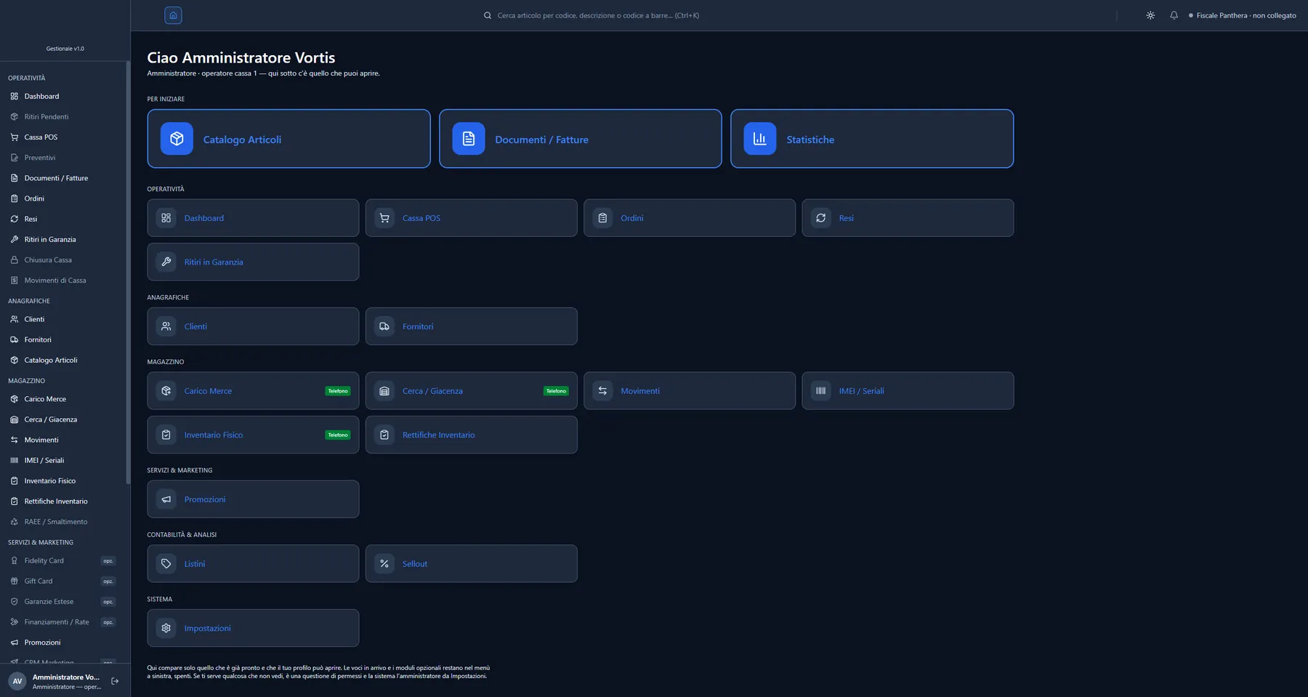Go to Catalogo Articoli in the sidebar
This screenshot has height=697, width=1308.
pyautogui.click(x=63, y=360)
